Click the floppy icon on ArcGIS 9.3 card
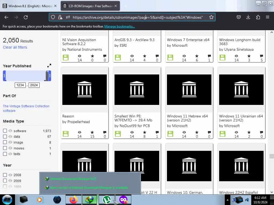 (x=118, y=58)
